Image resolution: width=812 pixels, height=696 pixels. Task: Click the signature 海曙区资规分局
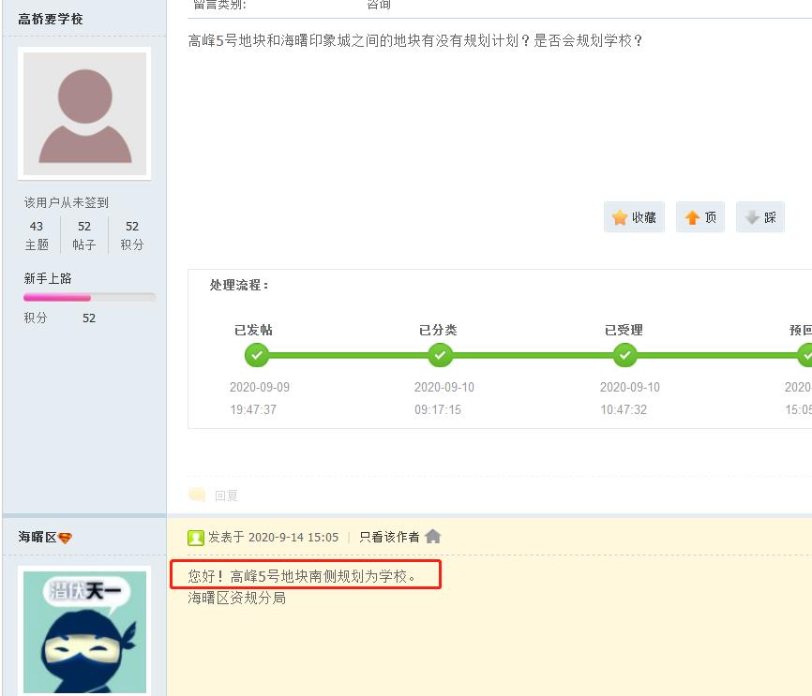coord(236,599)
